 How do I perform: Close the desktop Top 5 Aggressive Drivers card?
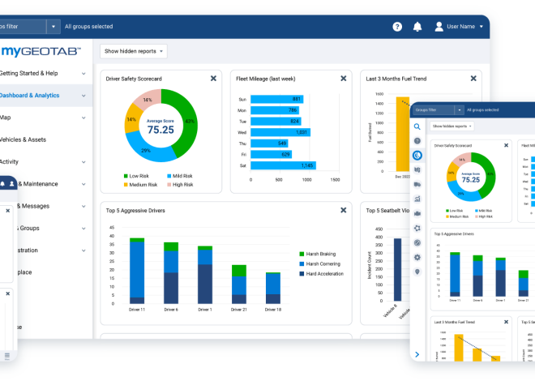click(343, 210)
